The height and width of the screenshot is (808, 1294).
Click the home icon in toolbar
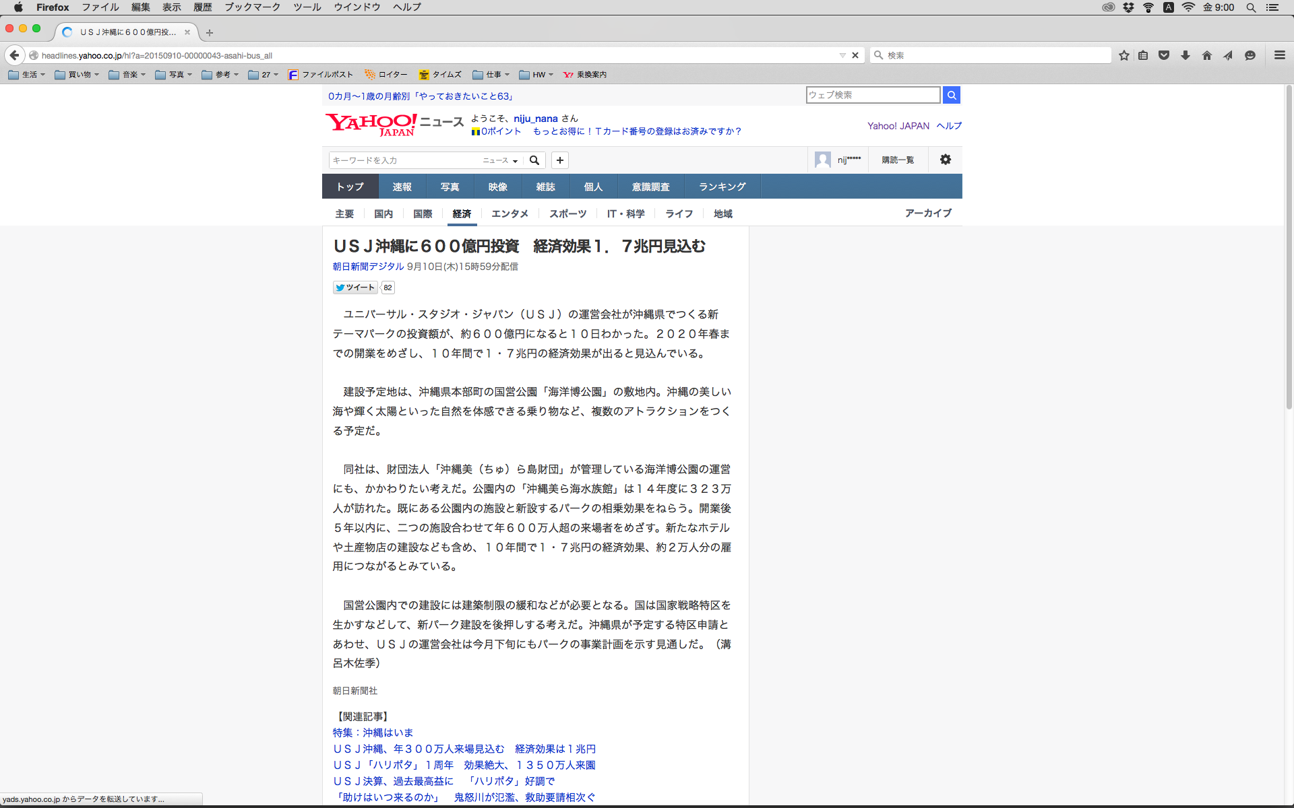pyautogui.click(x=1207, y=55)
